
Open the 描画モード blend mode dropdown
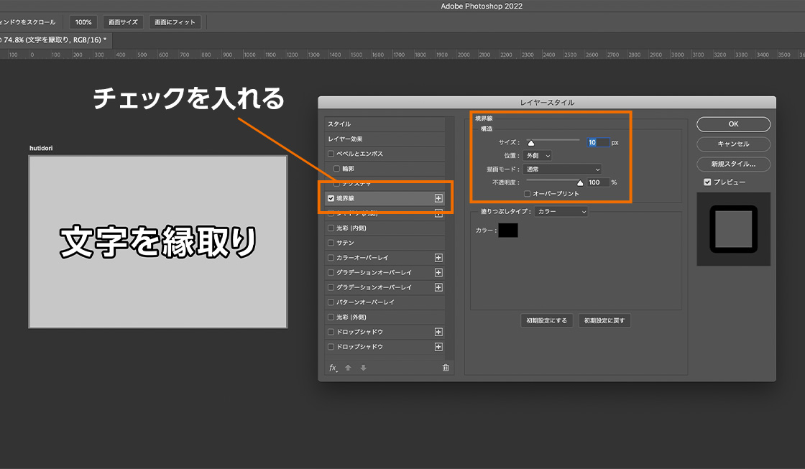pos(563,170)
